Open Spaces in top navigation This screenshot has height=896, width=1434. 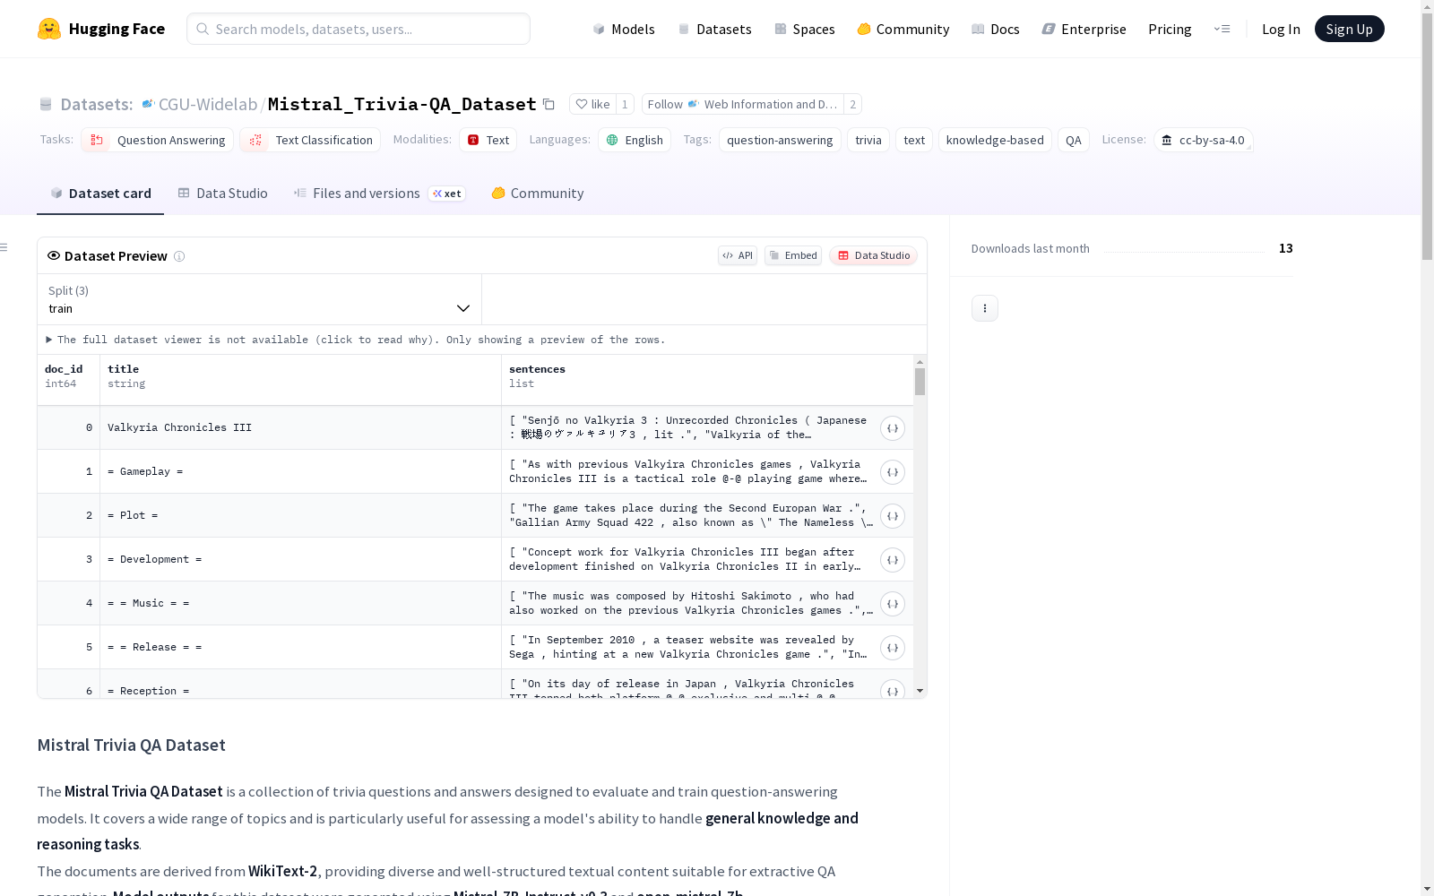[805, 29]
